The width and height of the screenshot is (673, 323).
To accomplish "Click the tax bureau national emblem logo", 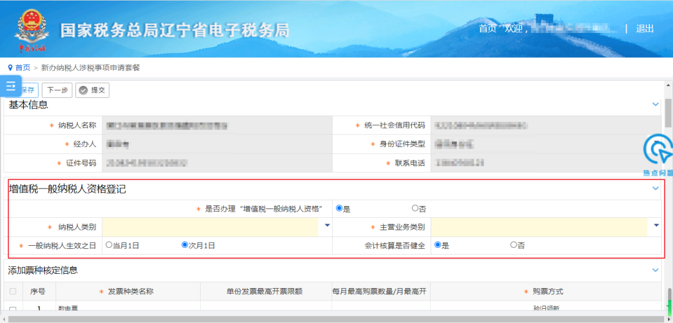I will 32,31.
